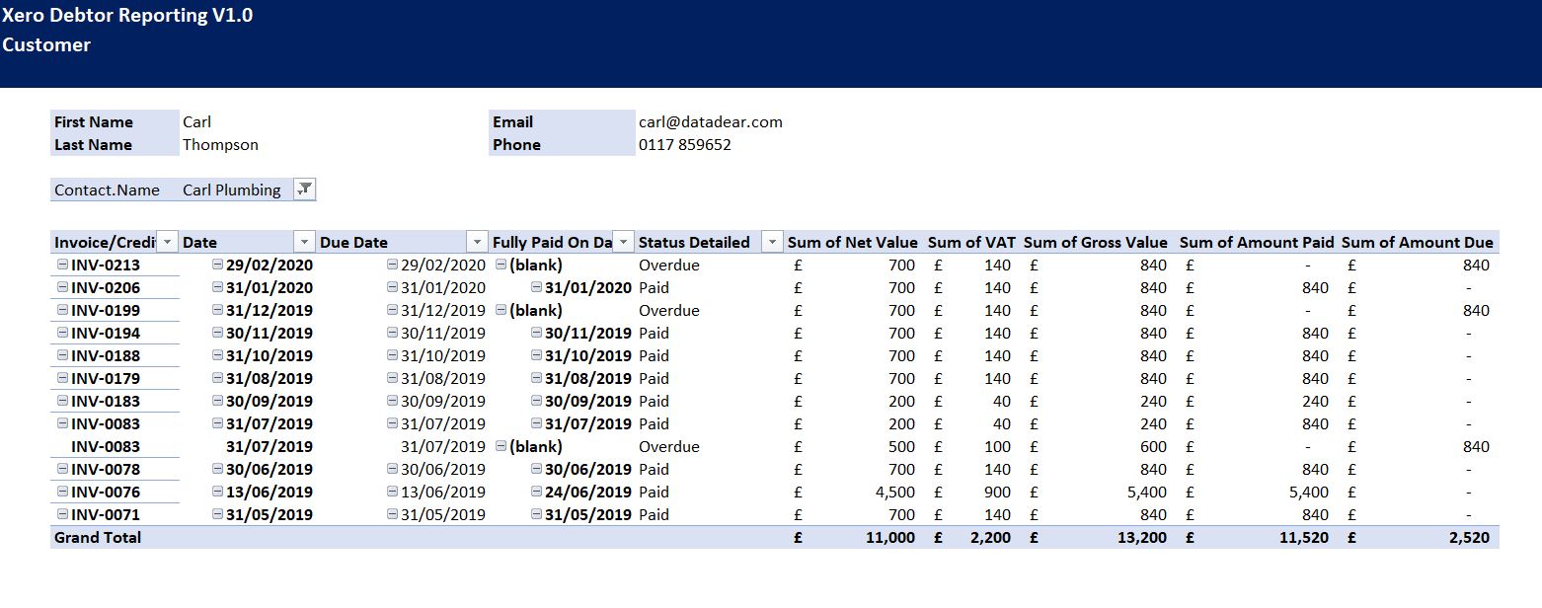Collapse the INV-0206 row group
Image resolution: width=1542 pixels, height=608 pixels.
pos(63,287)
